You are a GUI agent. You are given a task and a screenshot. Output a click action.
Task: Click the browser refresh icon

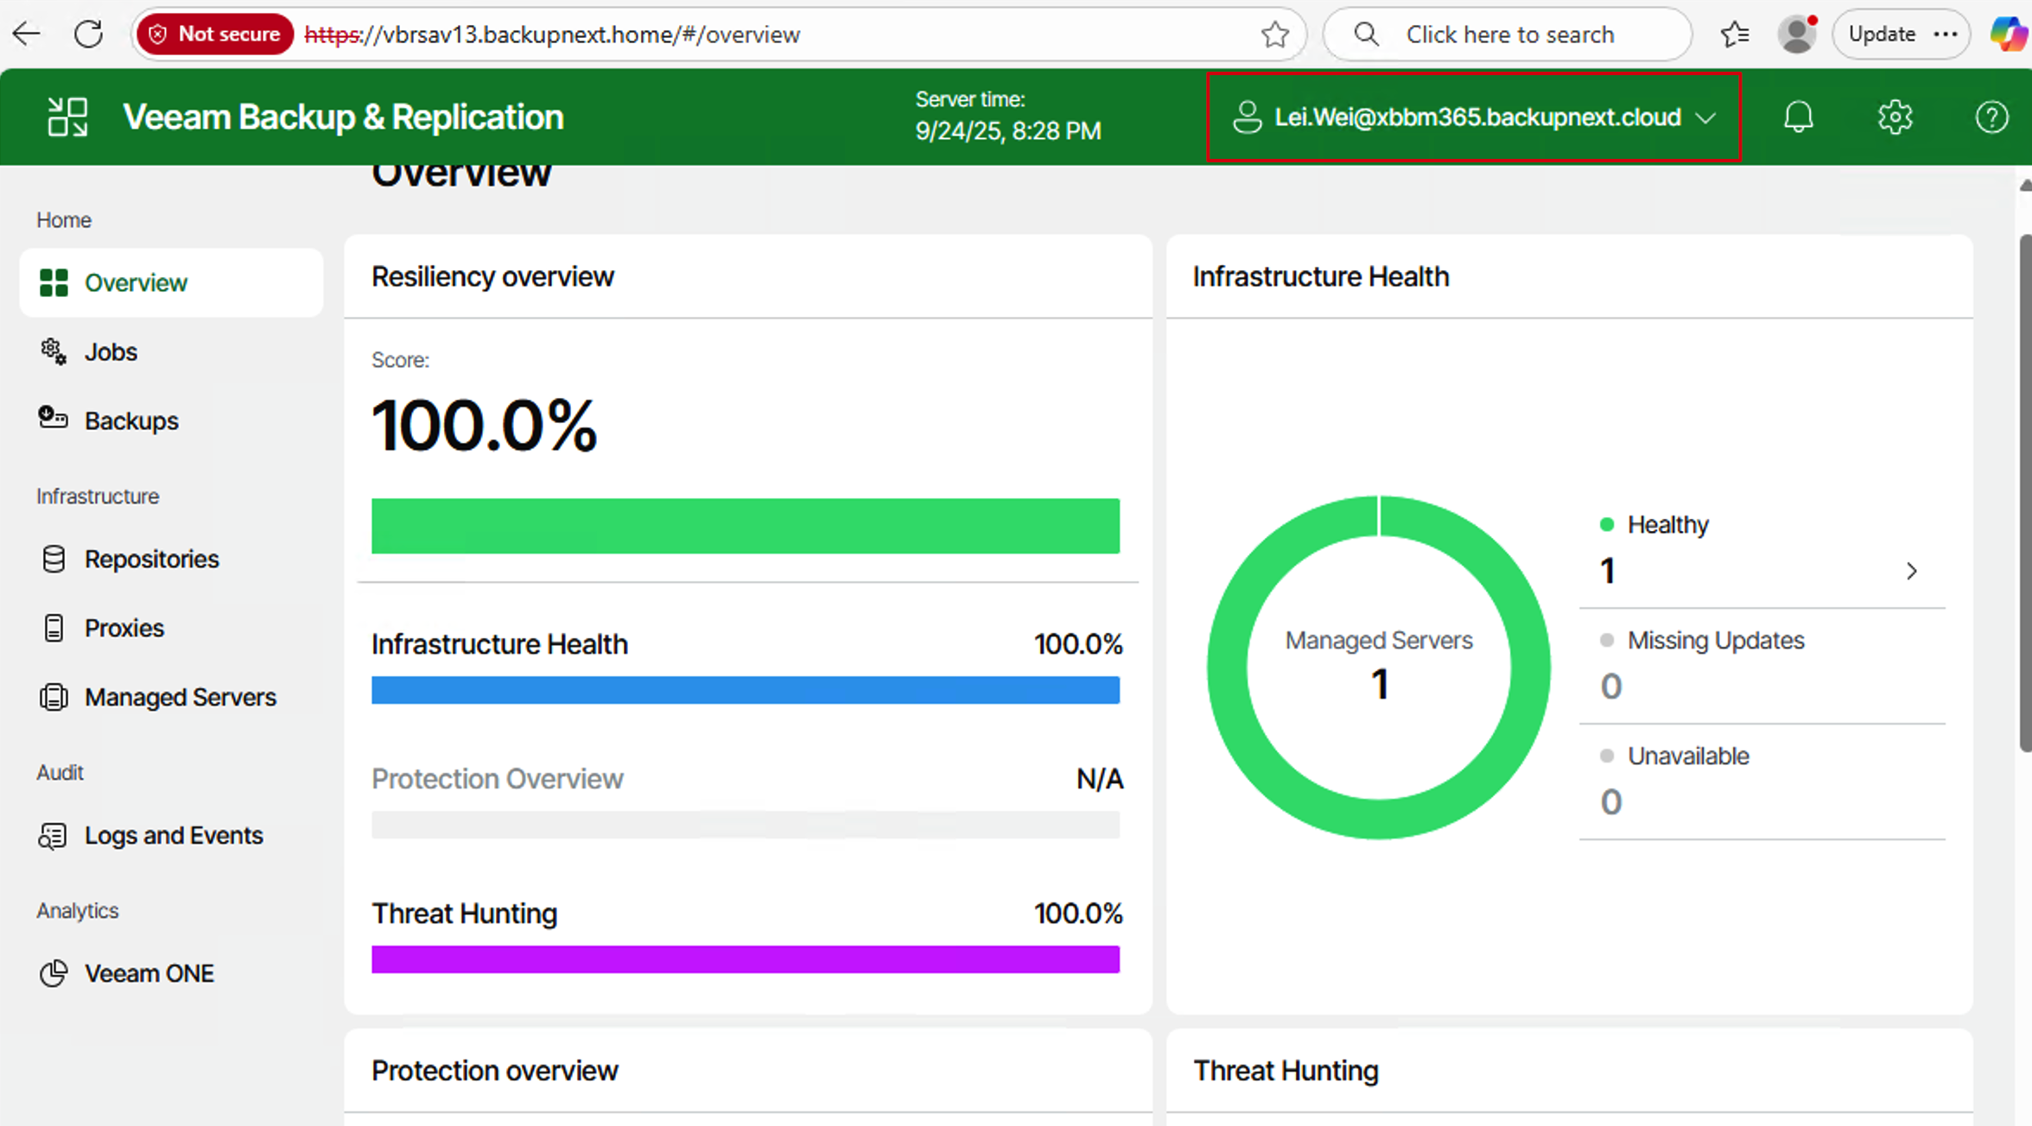coord(88,35)
